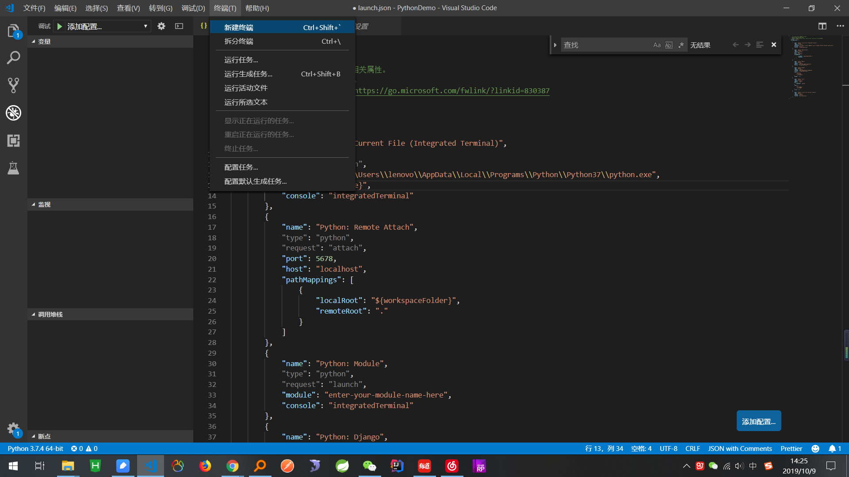This screenshot has width=849, height=477.
Task: Open the Source Control view
Action: tap(13, 85)
